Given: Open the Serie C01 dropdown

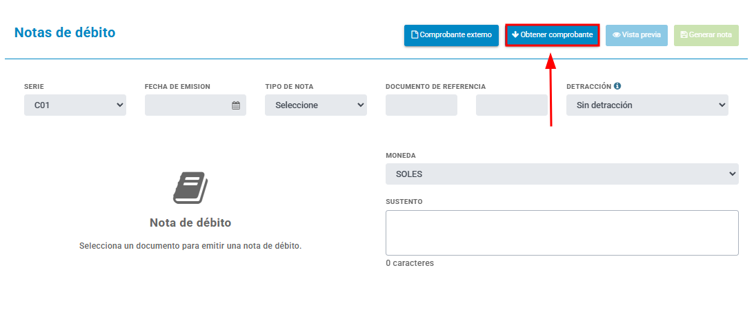Looking at the screenshot, I should coord(75,105).
